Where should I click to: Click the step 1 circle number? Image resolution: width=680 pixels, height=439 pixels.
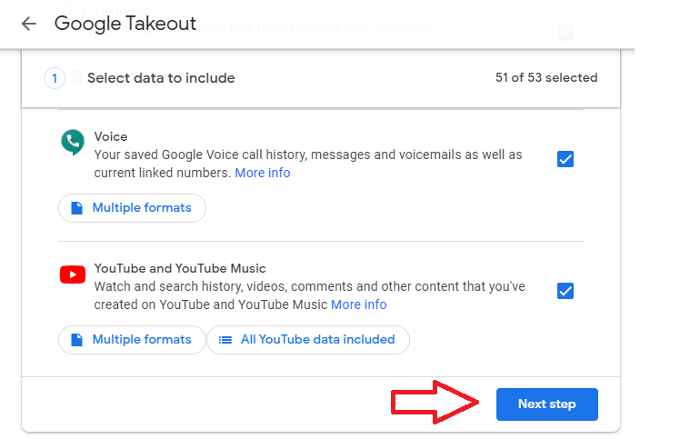(55, 78)
